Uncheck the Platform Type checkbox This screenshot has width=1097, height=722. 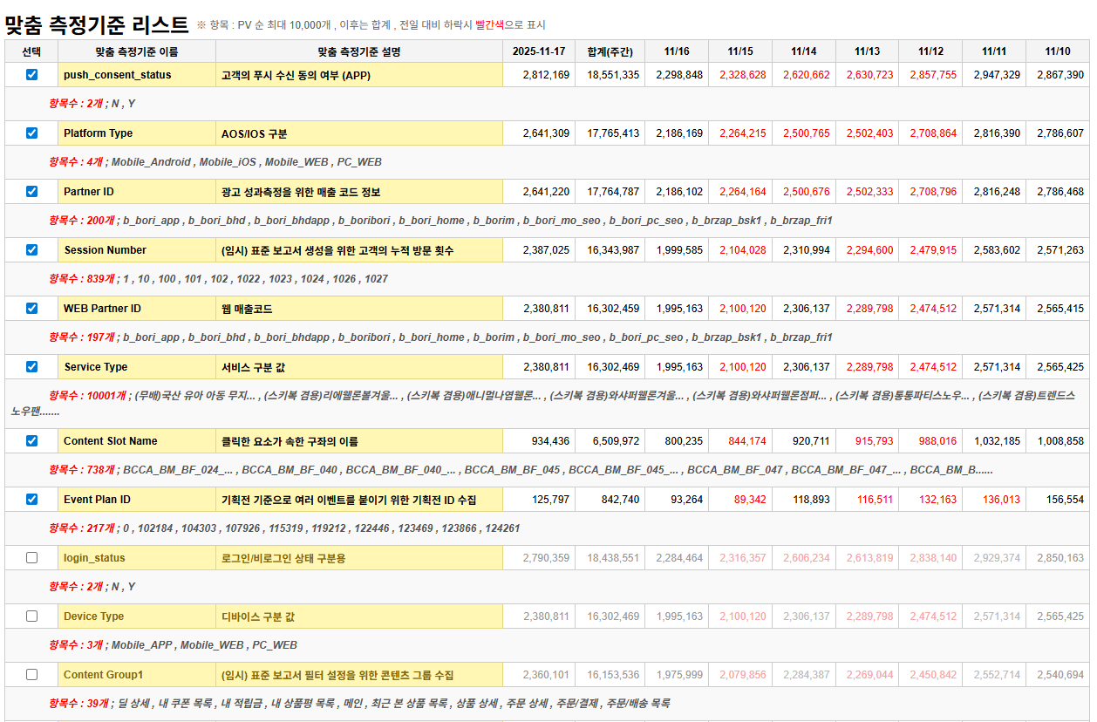[x=32, y=133]
